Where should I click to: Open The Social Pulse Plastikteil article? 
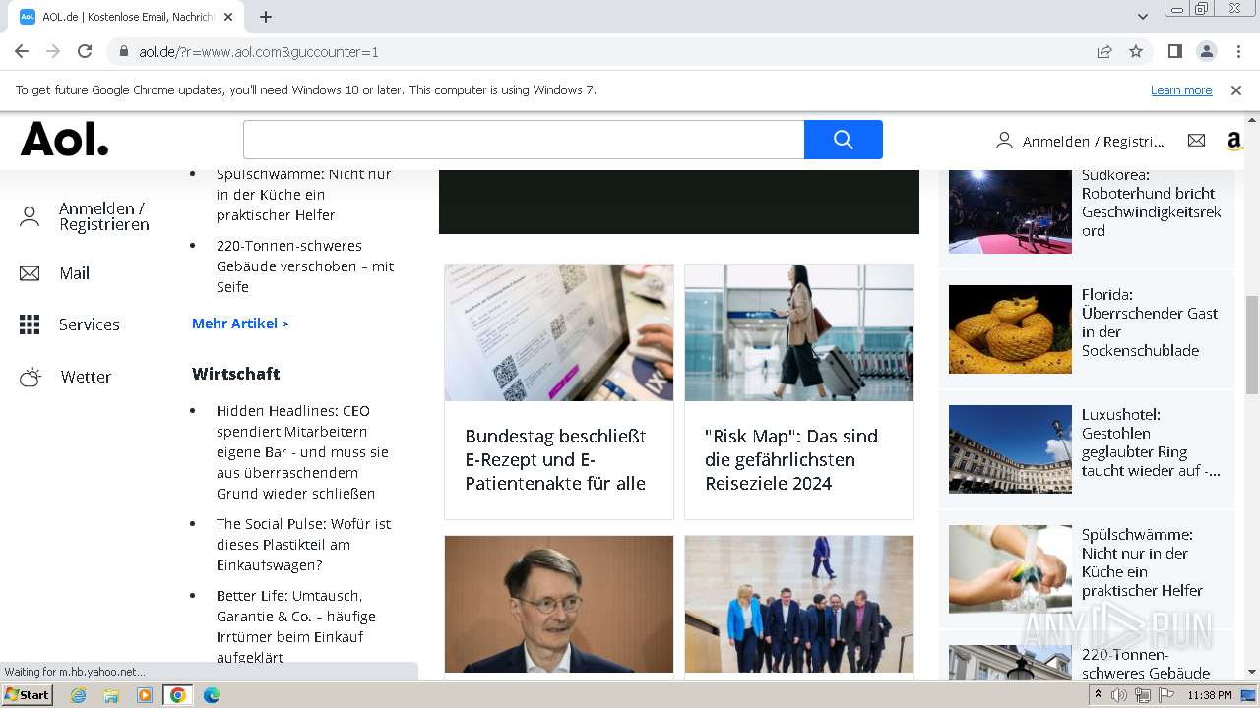pos(303,544)
